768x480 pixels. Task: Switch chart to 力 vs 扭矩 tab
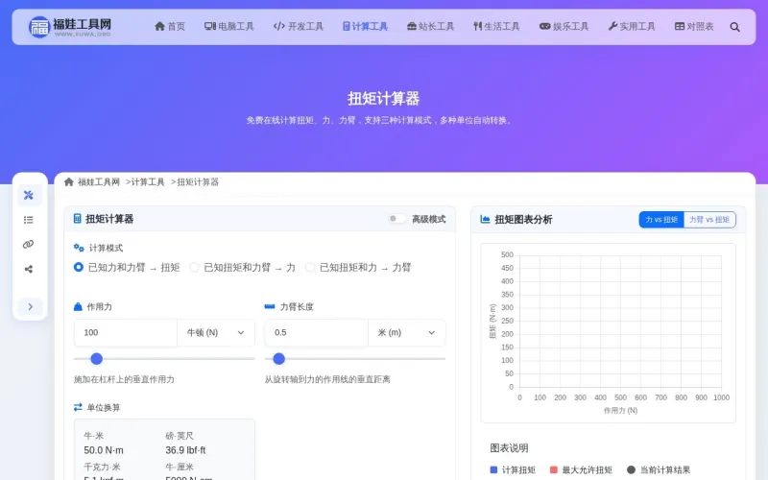[x=661, y=220]
